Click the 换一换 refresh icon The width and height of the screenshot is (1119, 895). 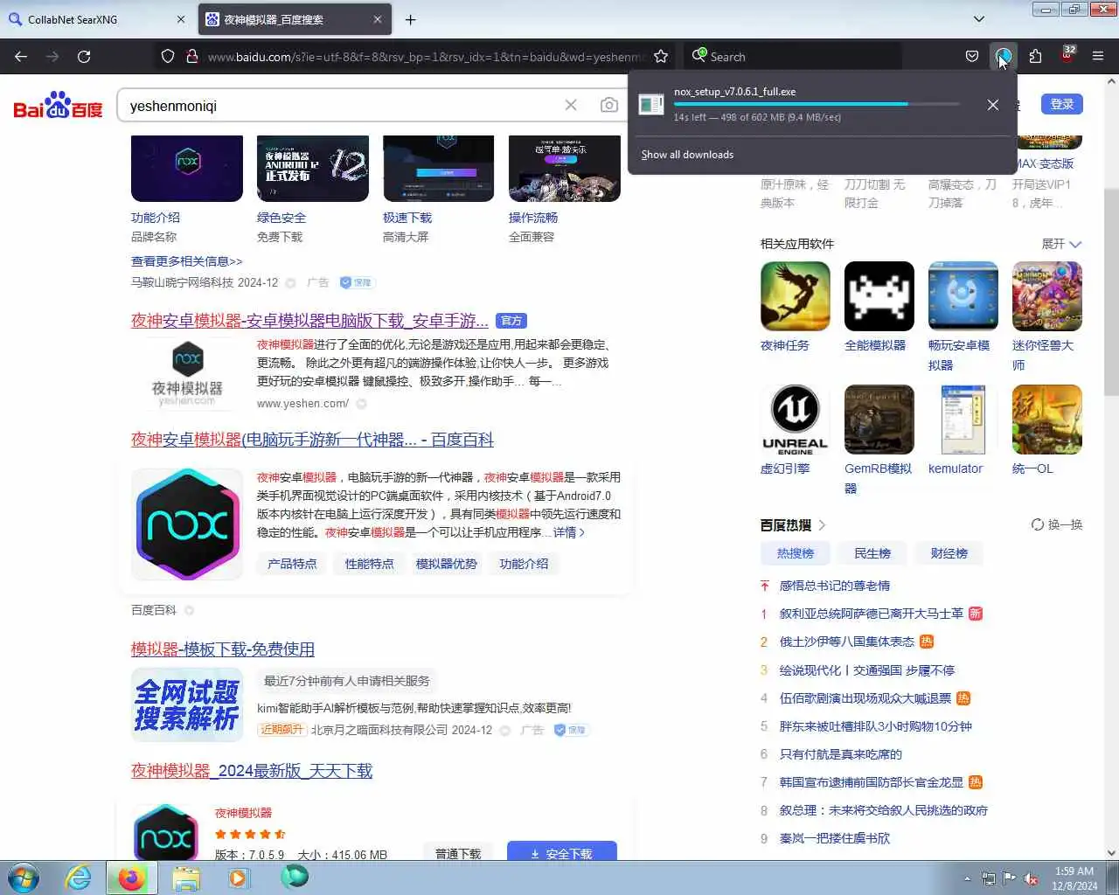[1037, 524]
